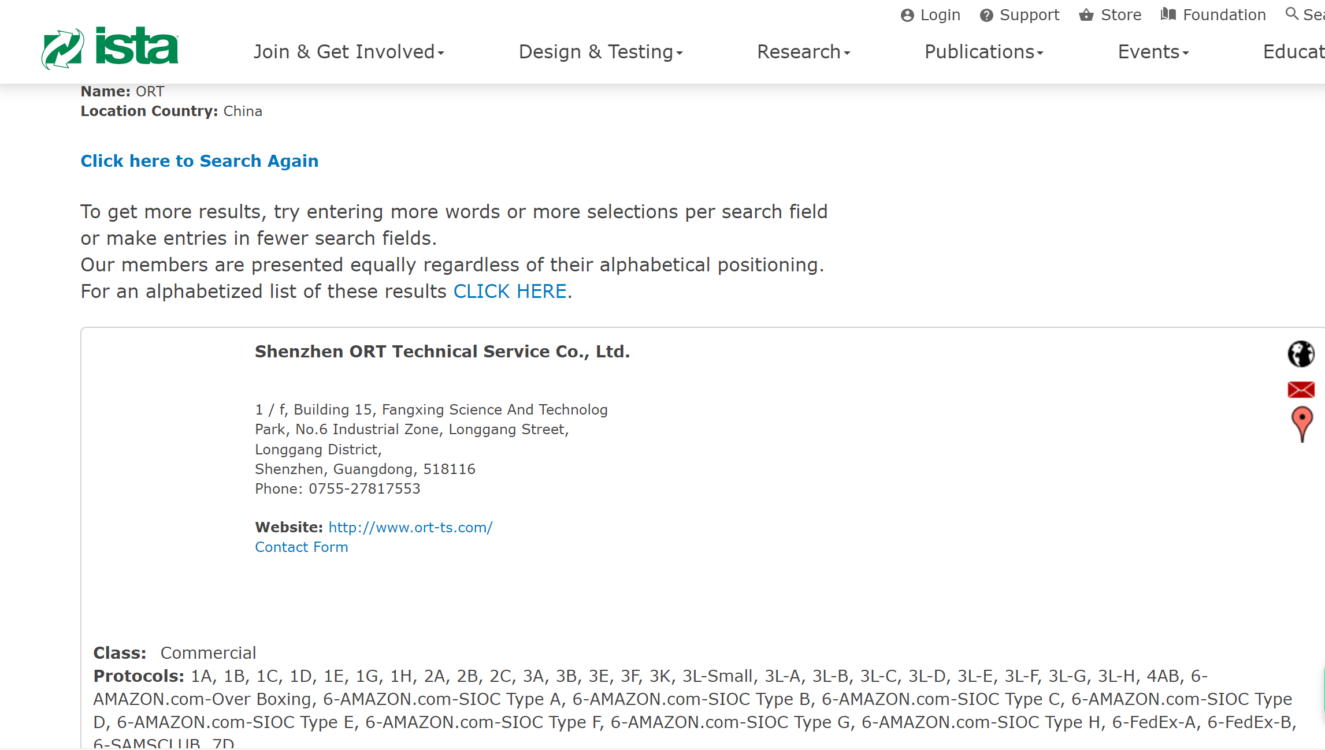Viewport: 1325px width, 750px height.
Task: Click 'Click here to Search Again'
Action: (199, 161)
